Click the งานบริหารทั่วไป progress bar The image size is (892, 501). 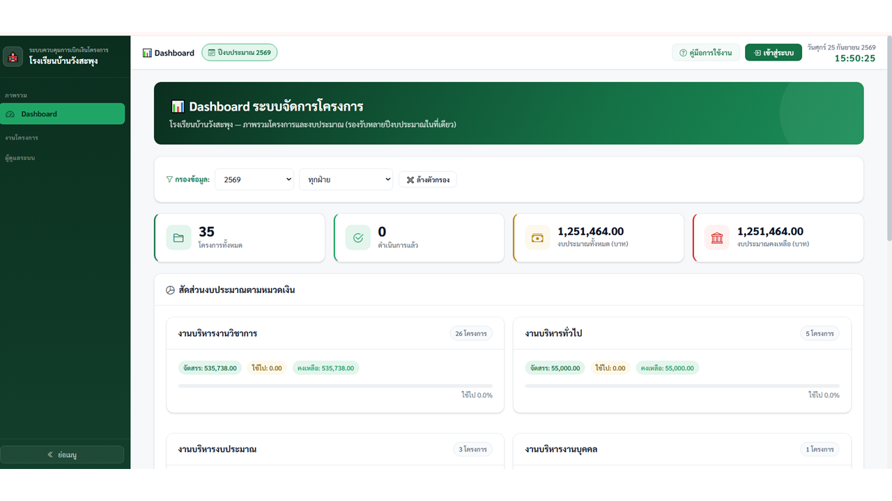(682, 385)
